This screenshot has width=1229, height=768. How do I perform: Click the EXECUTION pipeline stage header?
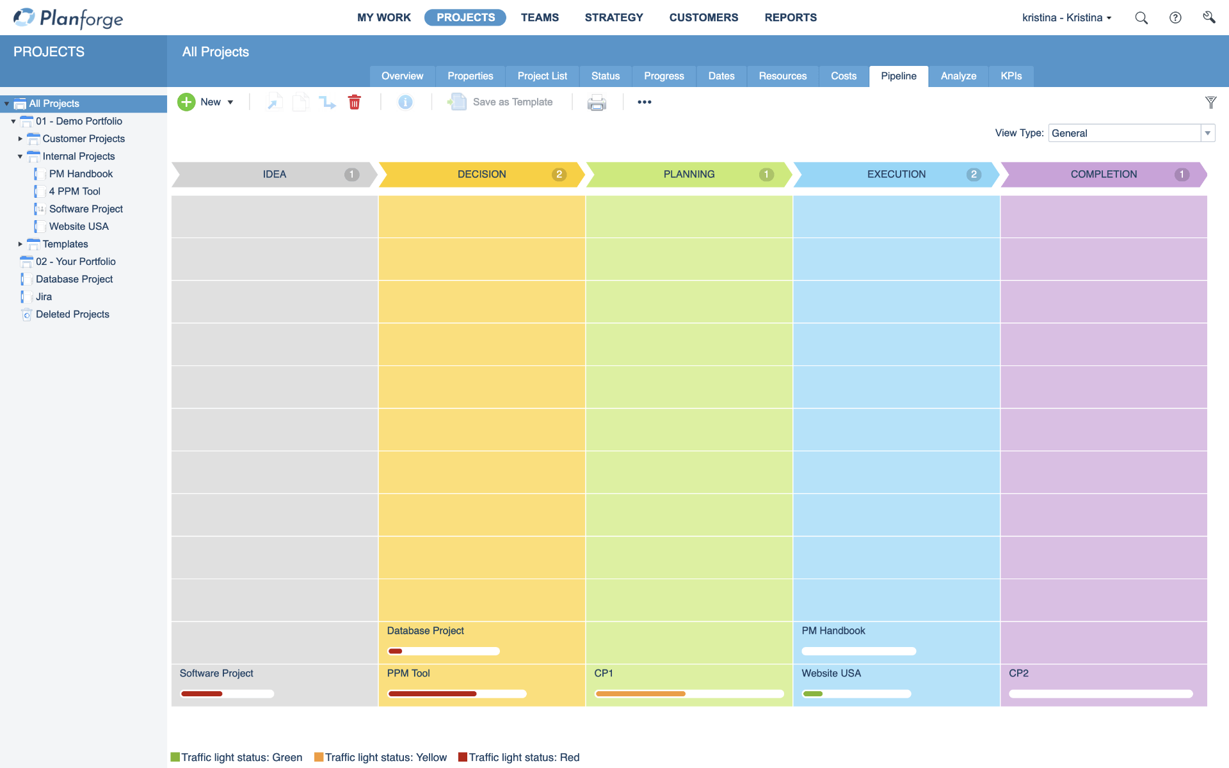tap(896, 175)
